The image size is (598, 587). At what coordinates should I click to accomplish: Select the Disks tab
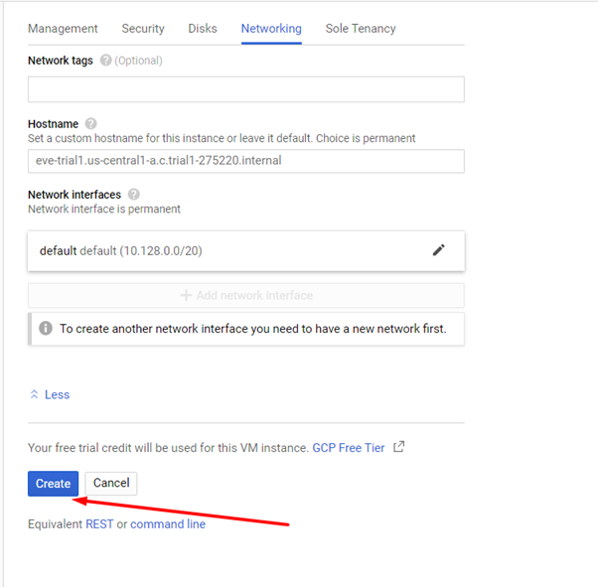203,29
